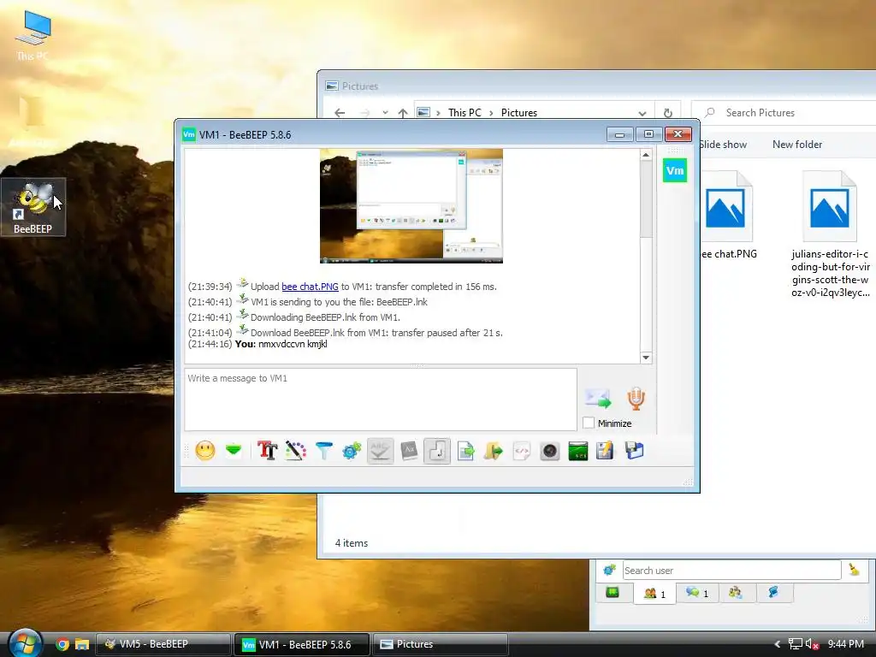876x657 pixels.
Task: Click 'This PC' in the address breadcrumb
Action: point(465,113)
